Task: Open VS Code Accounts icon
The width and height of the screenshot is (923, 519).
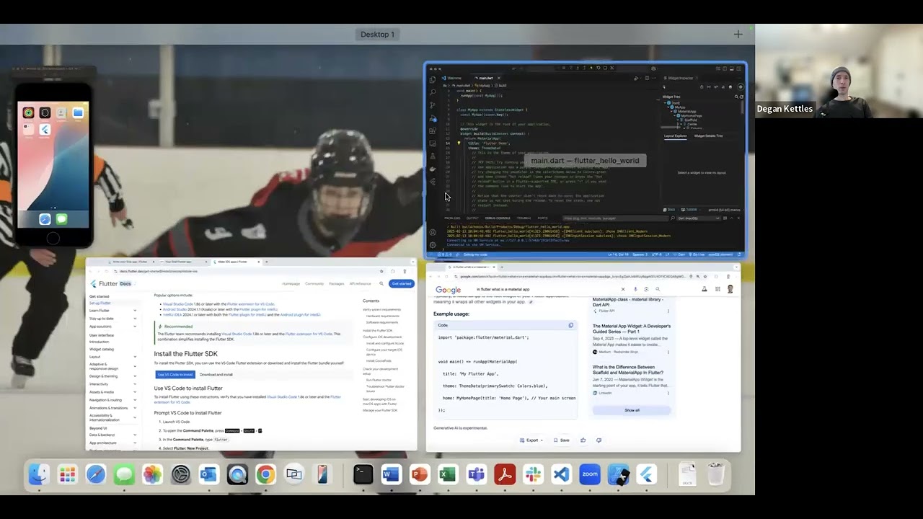Action: pyautogui.click(x=433, y=232)
